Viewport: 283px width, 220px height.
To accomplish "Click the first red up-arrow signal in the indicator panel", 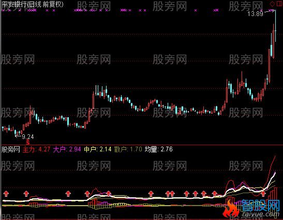I will (x=6, y=194).
